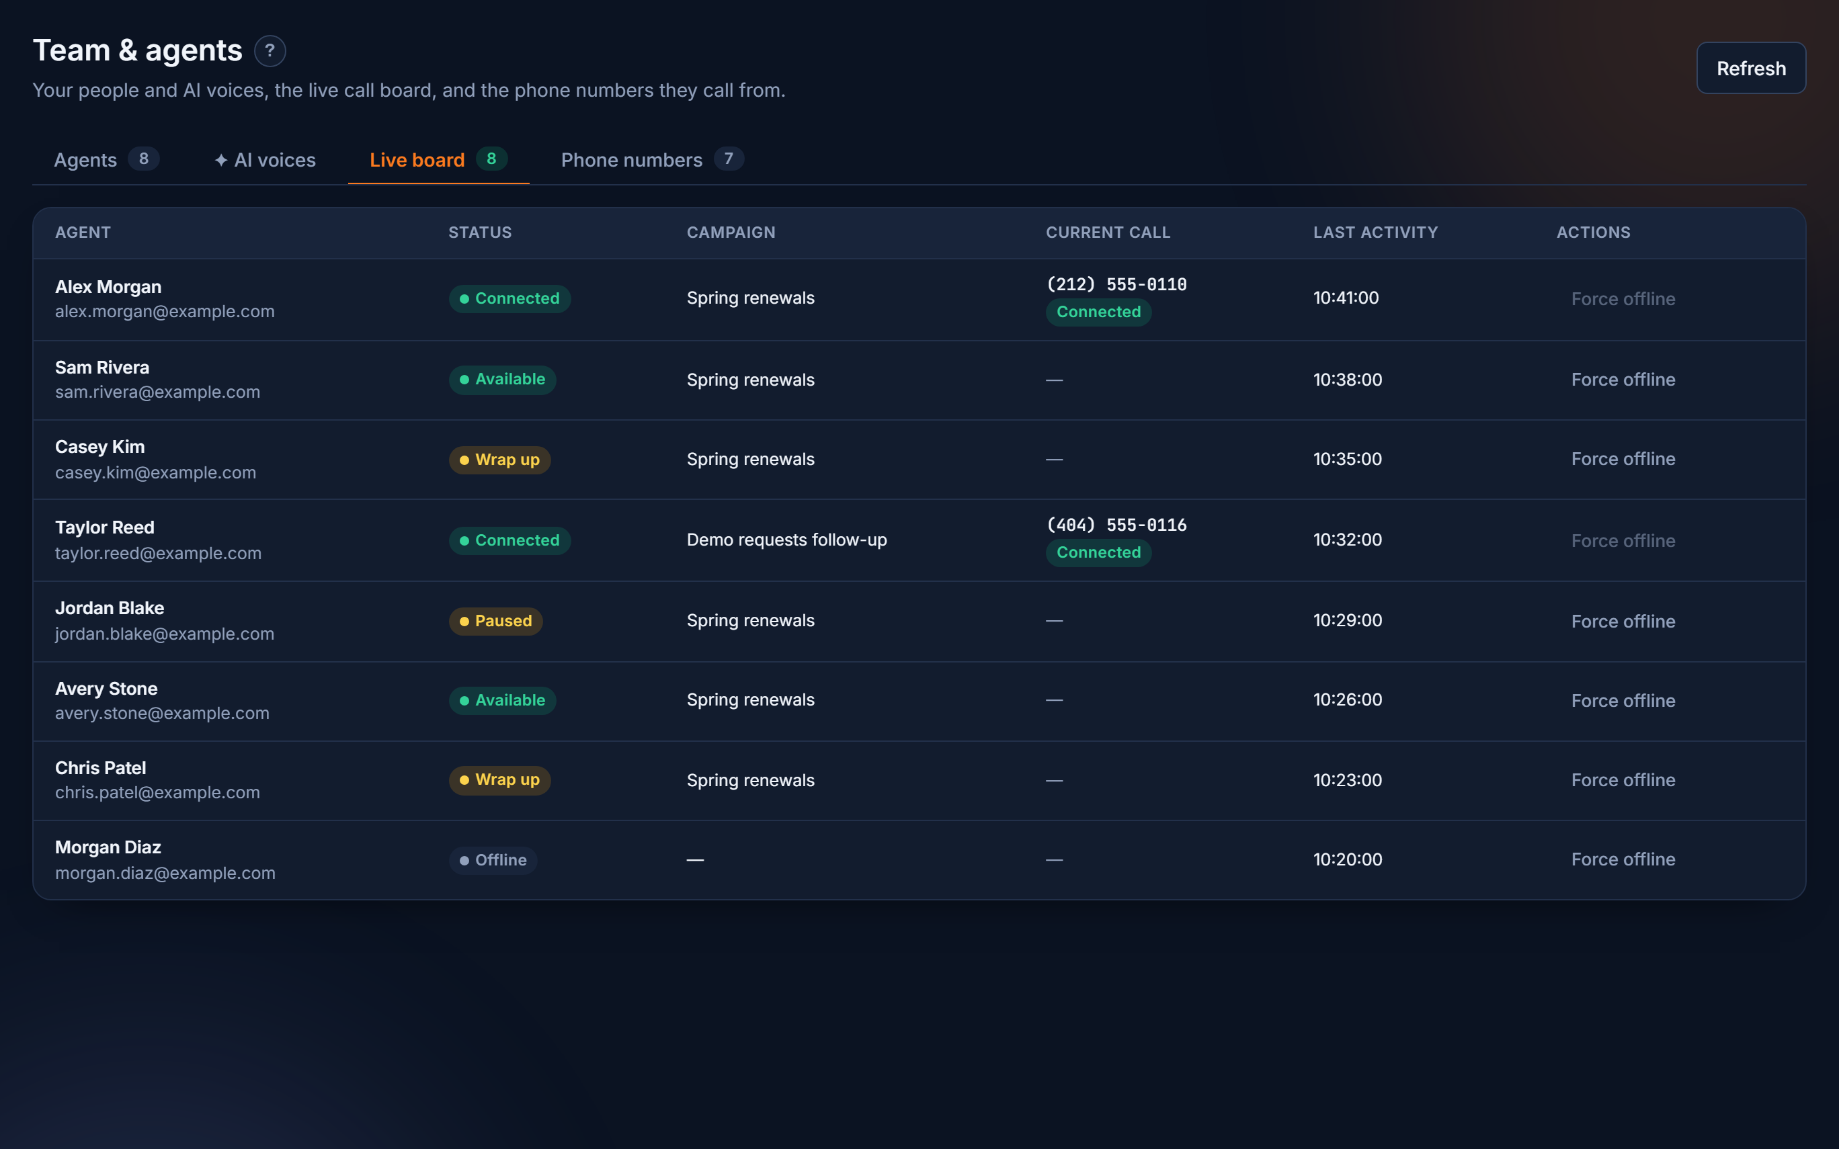
Task: Click the Connected badge under (212) 555-0110
Action: (1098, 312)
